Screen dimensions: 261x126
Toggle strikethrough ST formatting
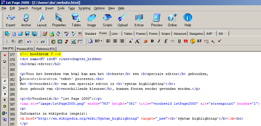pyautogui.click(x=199, y=41)
